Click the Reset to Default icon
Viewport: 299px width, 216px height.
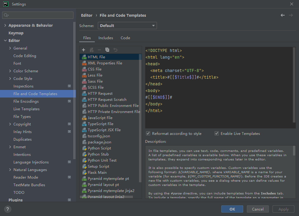click(116, 50)
